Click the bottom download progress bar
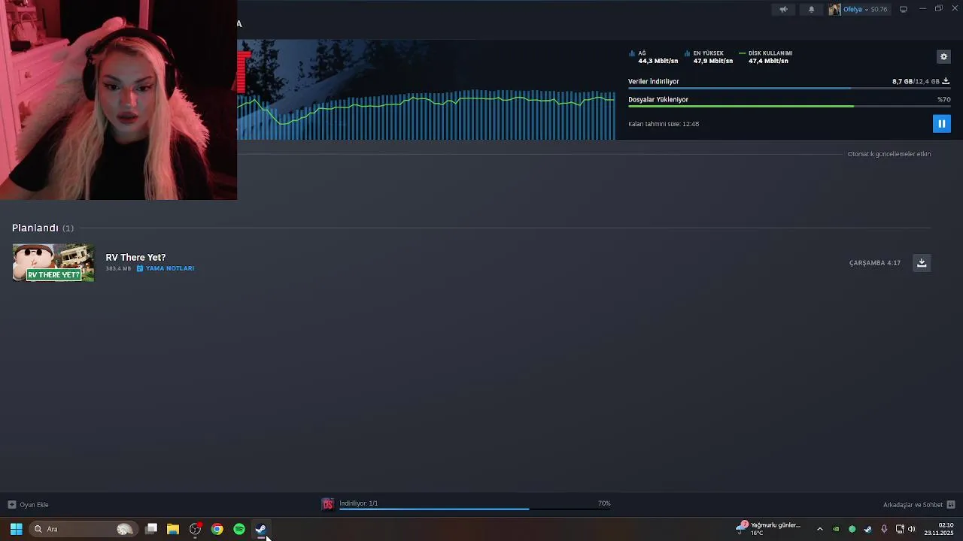 (475, 509)
